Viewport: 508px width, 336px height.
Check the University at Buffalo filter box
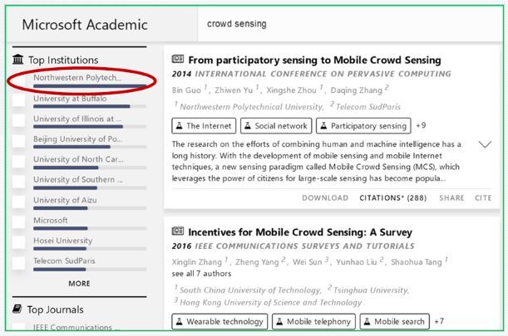coord(18,100)
